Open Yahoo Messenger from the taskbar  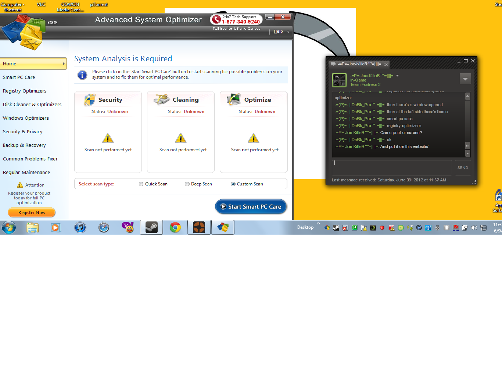click(128, 228)
